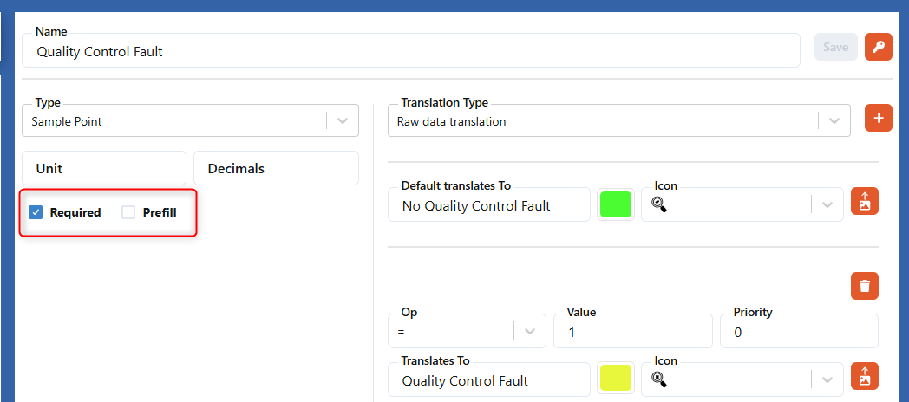Click magnifier icon in lower Icon field
The image size is (909, 402).
coord(659,379)
